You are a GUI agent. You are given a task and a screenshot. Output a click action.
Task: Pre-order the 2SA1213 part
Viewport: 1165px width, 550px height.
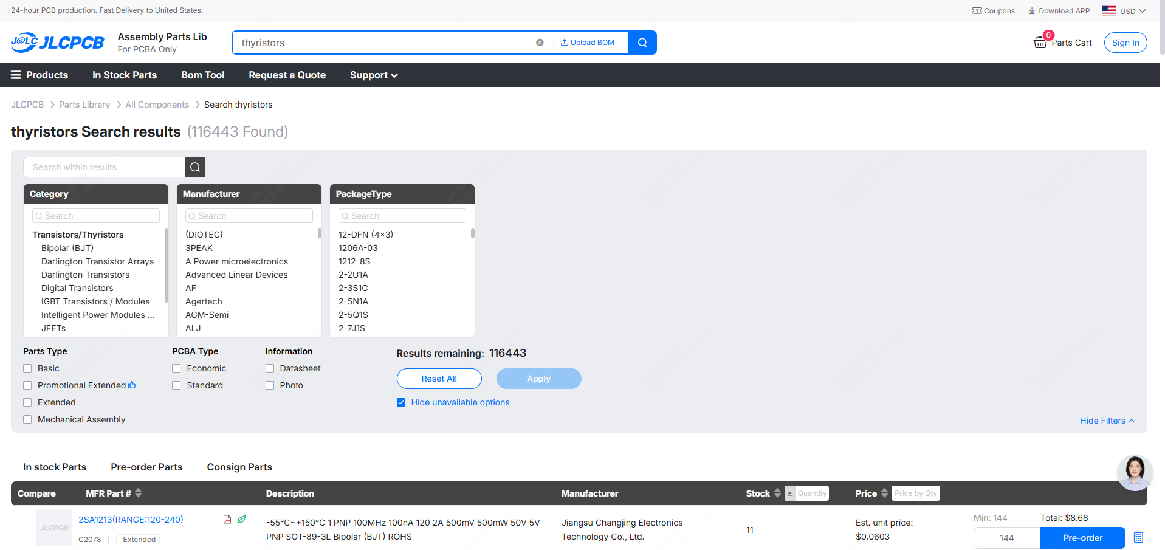(x=1083, y=538)
